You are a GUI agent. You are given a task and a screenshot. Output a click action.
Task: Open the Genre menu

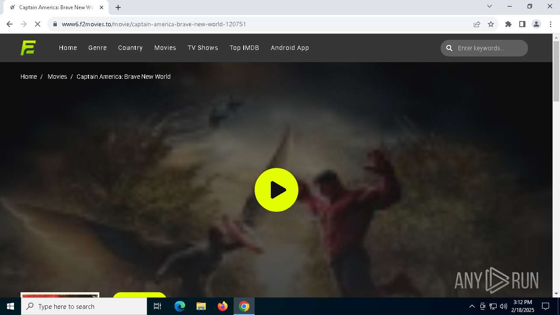click(x=98, y=48)
